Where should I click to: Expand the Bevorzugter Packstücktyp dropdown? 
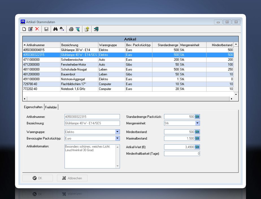pyautogui.click(x=118, y=139)
